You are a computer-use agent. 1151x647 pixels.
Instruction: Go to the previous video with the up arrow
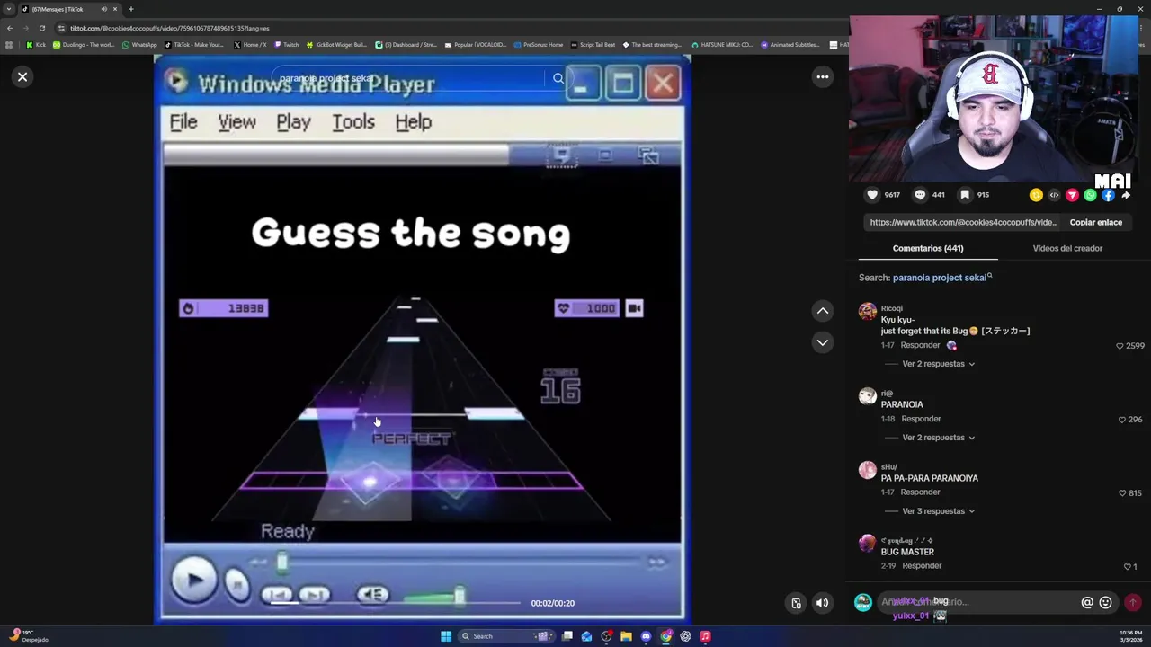822,311
